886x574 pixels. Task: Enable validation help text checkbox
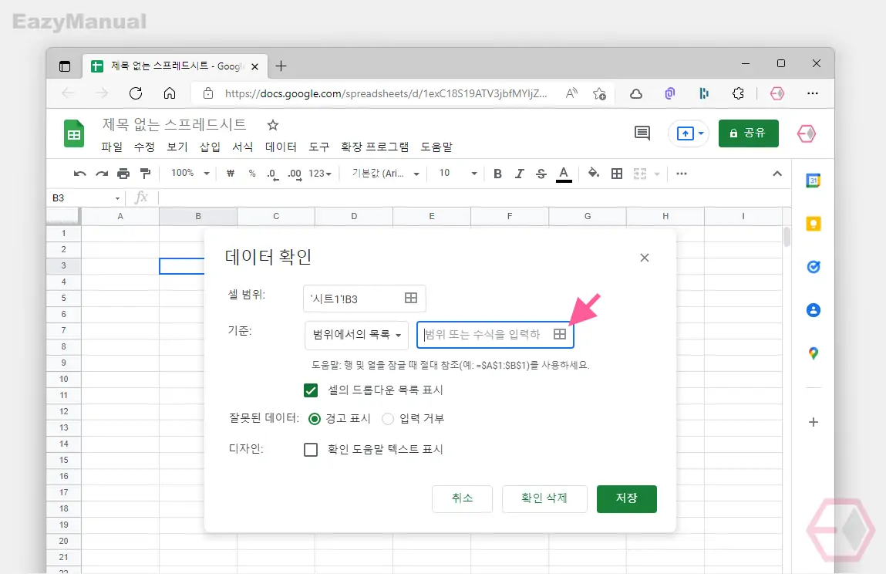pos(311,450)
